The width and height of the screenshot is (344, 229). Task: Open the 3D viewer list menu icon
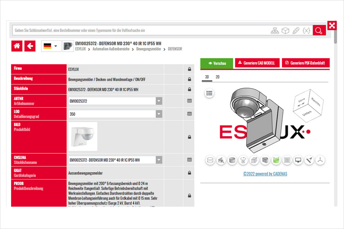[x=209, y=93]
